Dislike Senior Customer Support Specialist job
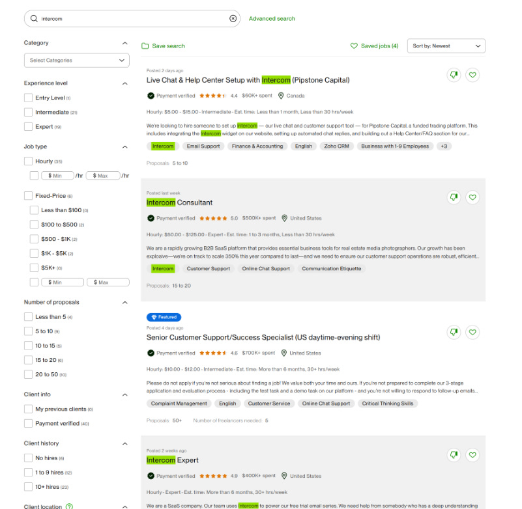Image resolution: width=522 pixels, height=509 pixels. point(454,332)
